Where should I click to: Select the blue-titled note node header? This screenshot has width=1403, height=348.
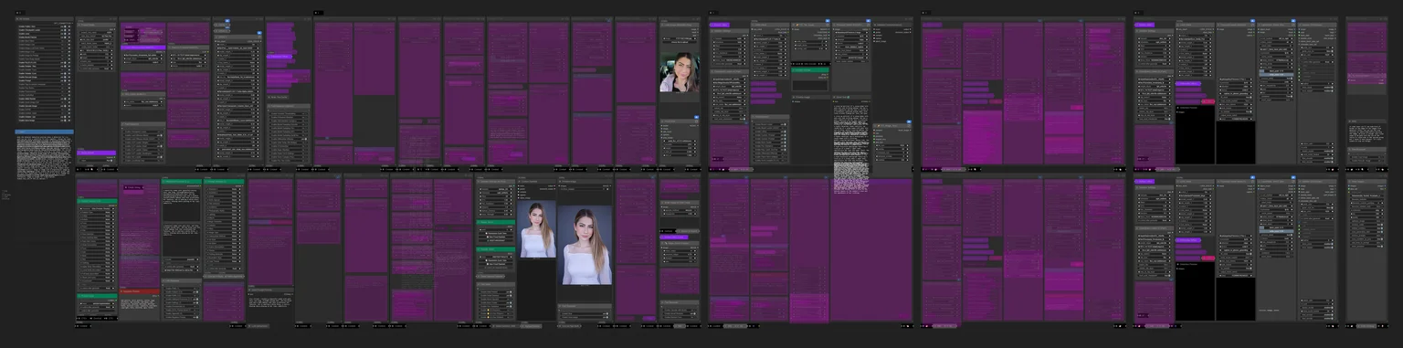coord(44,132)
